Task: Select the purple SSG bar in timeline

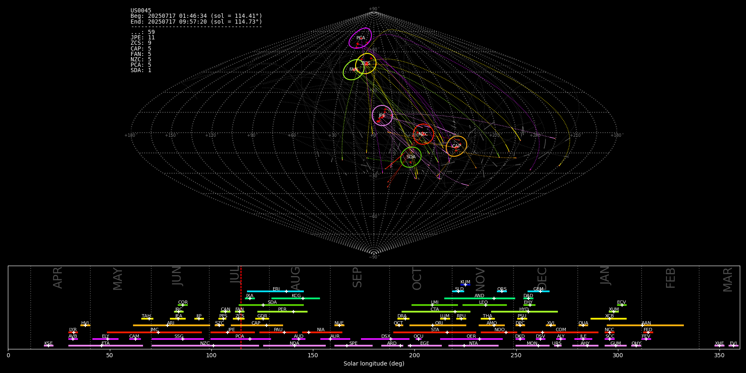Action: click(x=177, y=339)
